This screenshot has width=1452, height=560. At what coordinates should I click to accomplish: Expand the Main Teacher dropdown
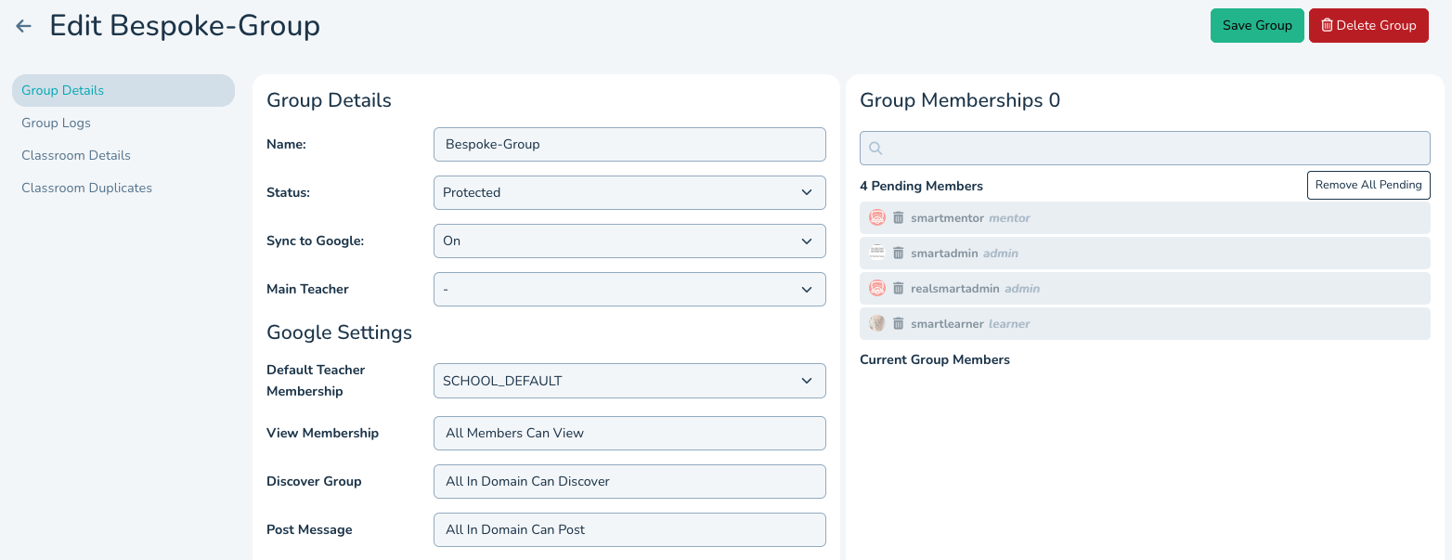pos(629,289)
